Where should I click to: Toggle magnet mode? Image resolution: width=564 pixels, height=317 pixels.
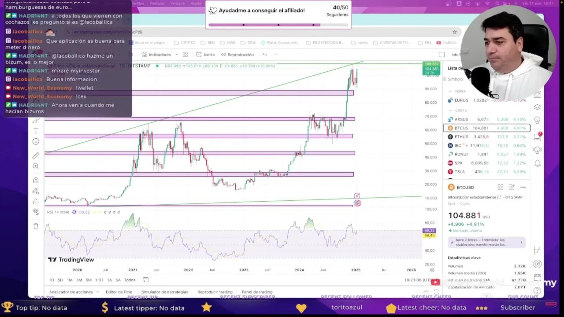click(36, 180)
